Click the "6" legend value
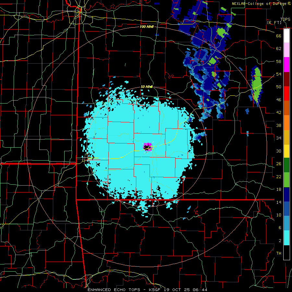 (x=280, y=228)
